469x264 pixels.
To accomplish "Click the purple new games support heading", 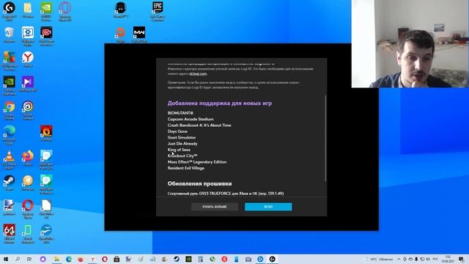I will (220, 103).
